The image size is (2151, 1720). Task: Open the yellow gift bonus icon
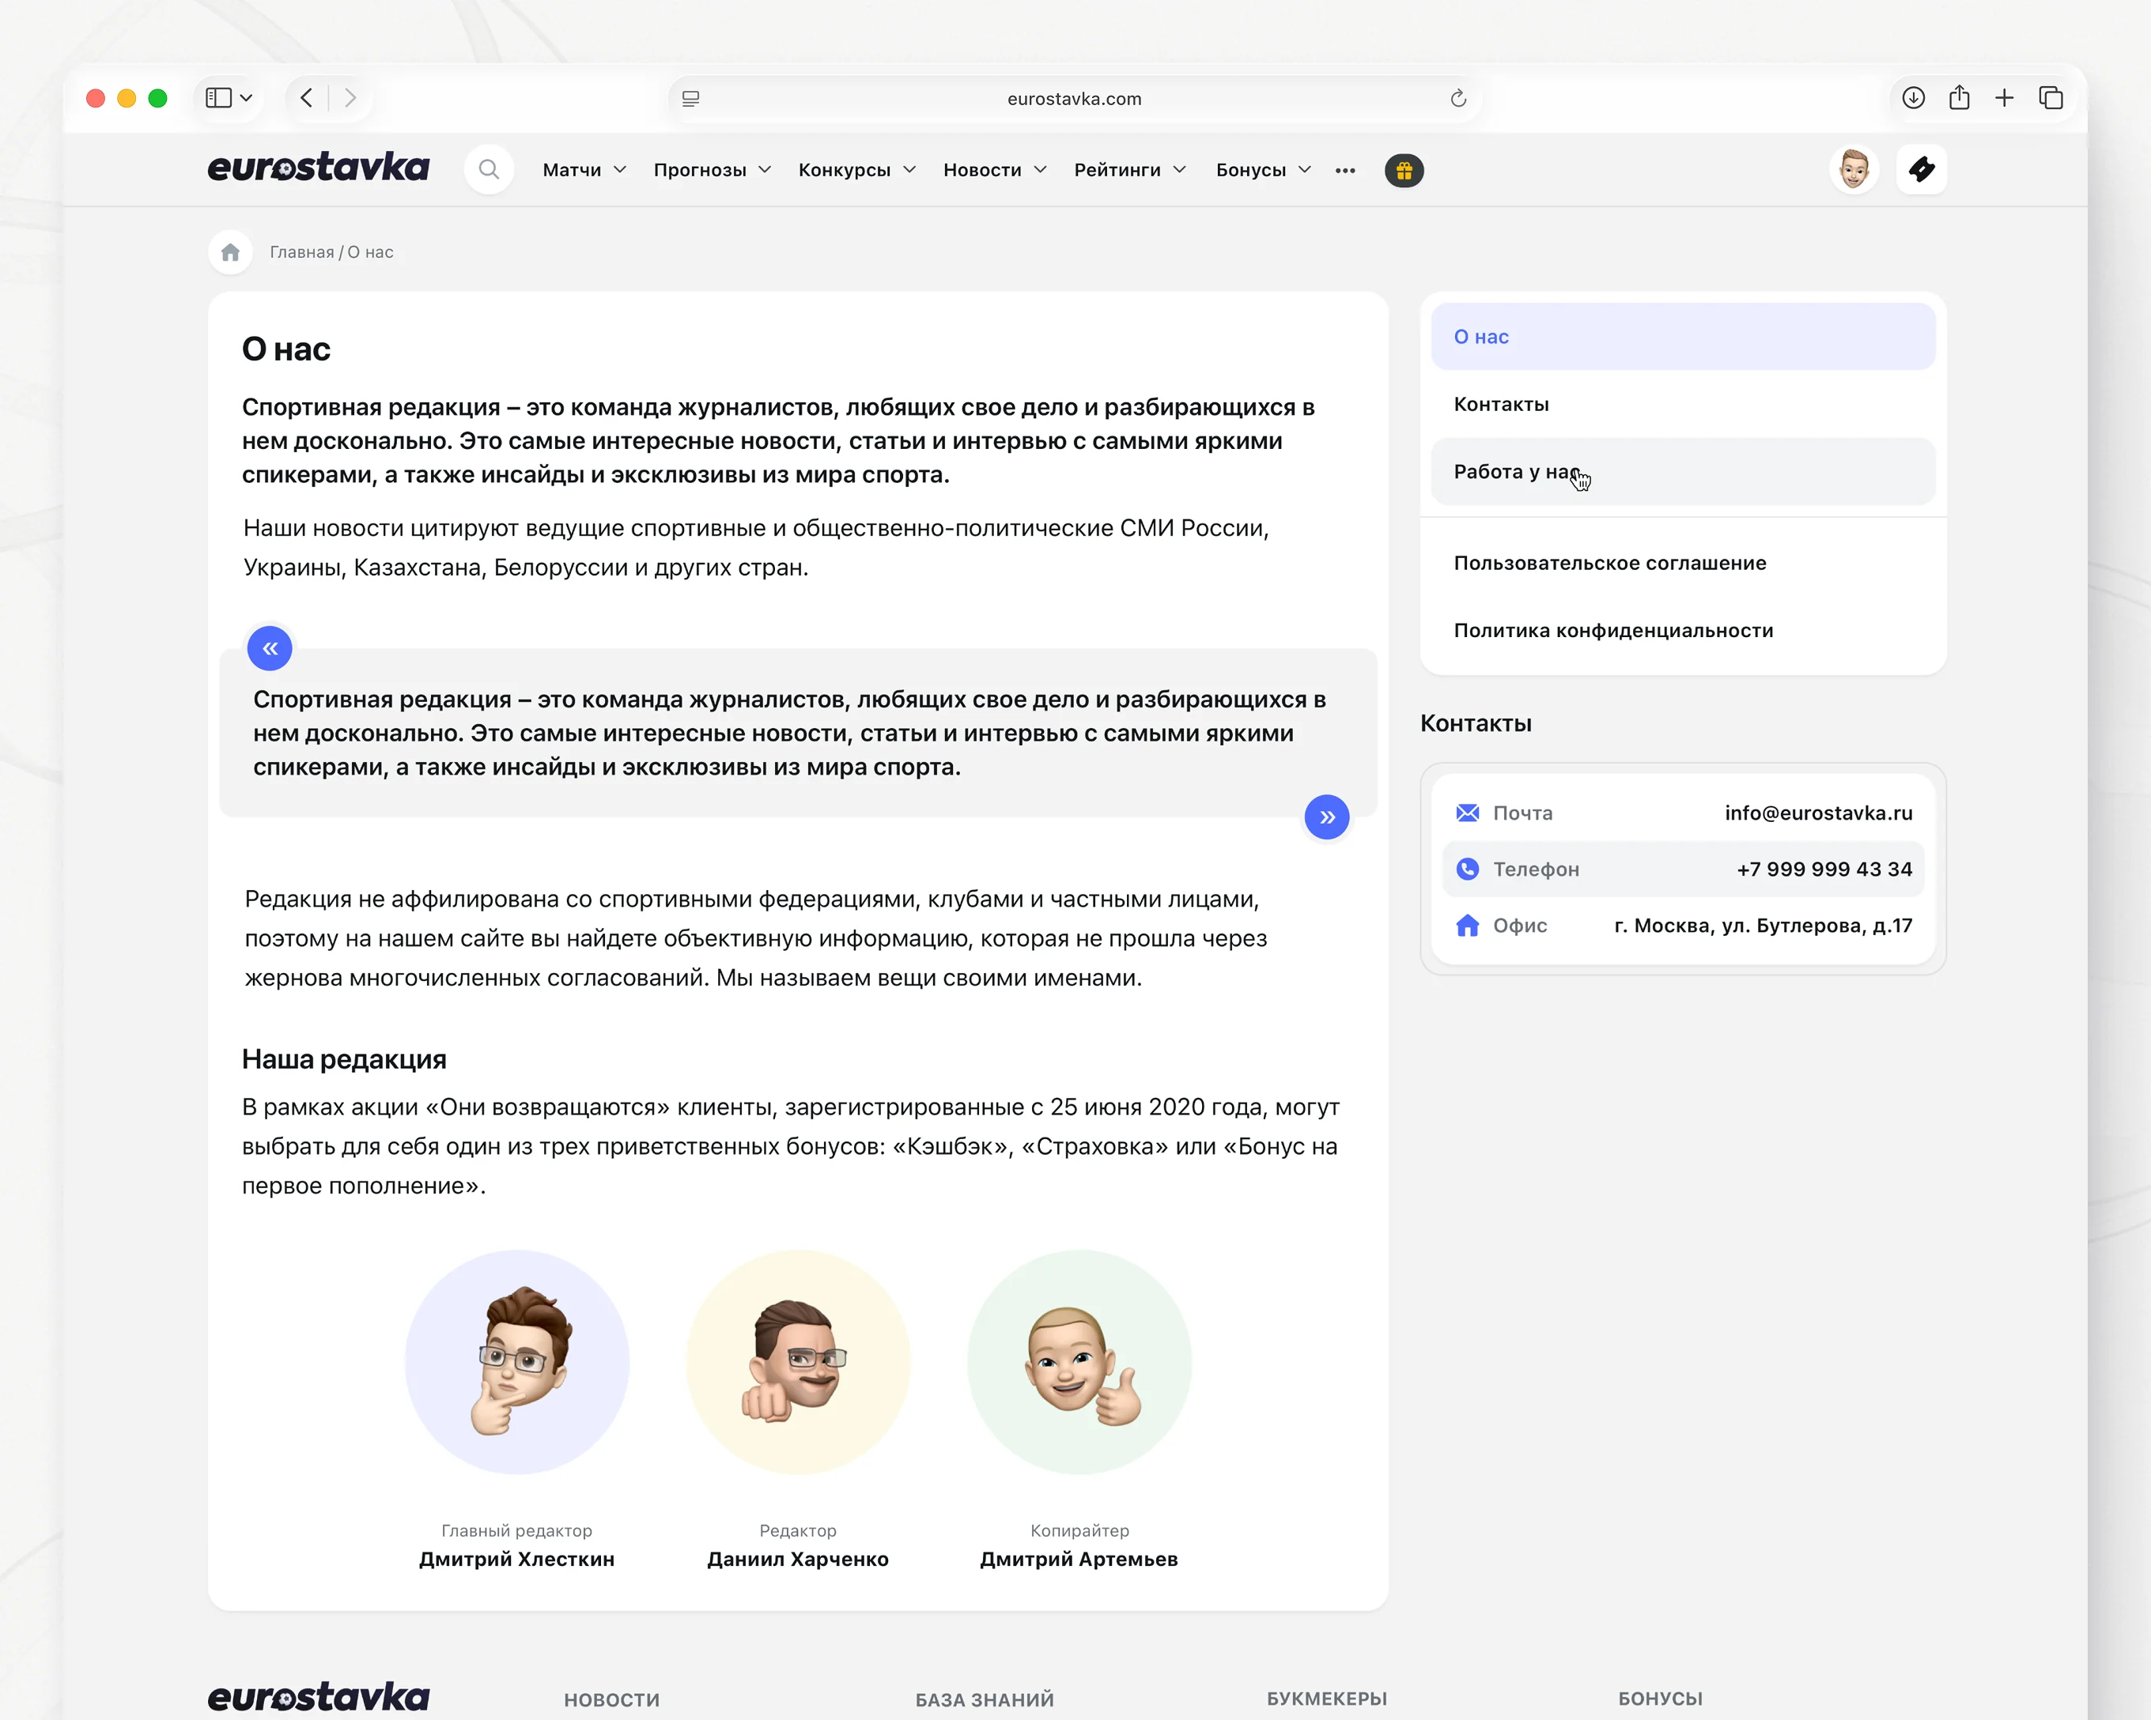pos(1403,171)
